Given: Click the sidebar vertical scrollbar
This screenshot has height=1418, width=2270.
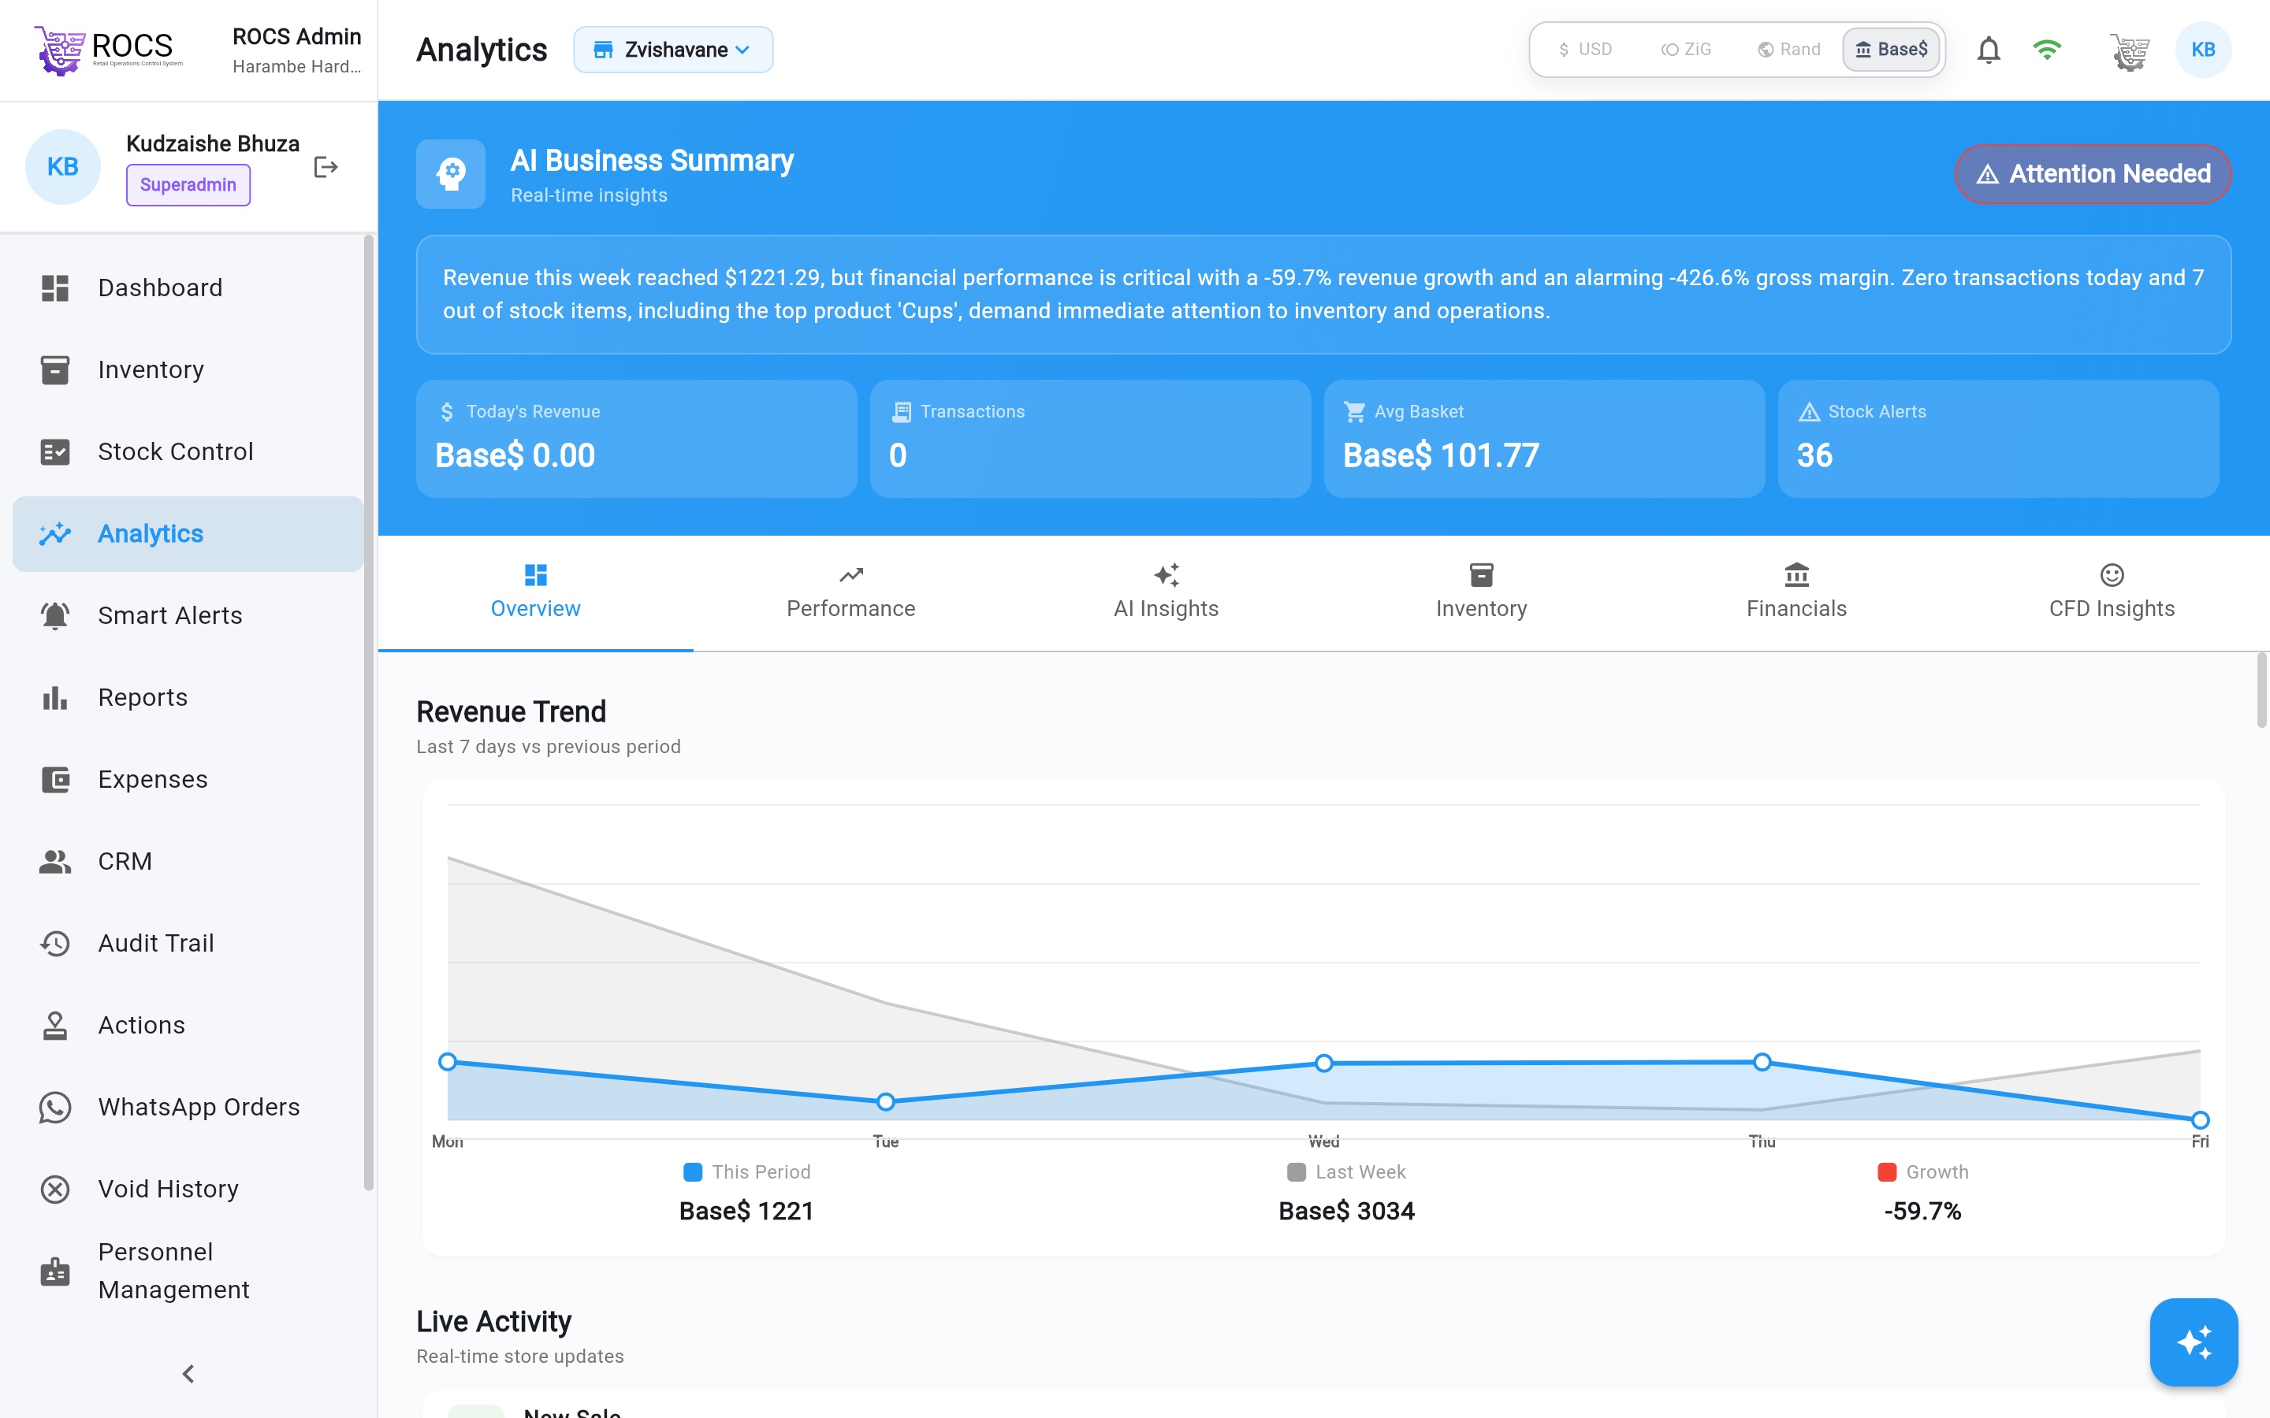Looking at the screenshot, I should tap(369, 713).
